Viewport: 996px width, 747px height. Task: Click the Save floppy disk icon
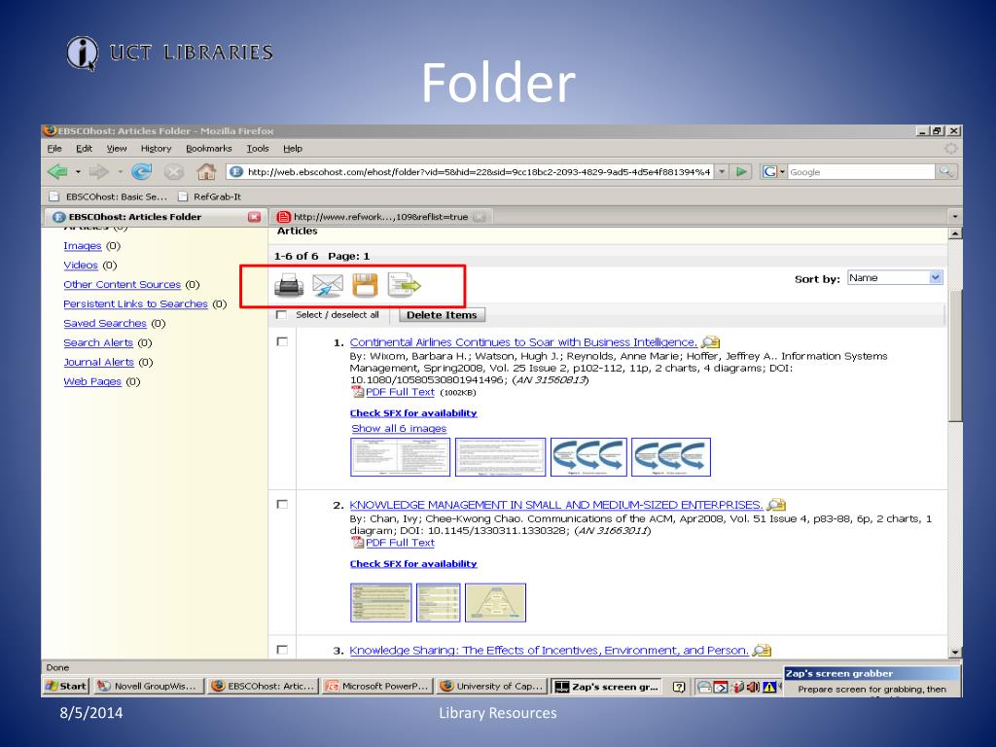coord(366,285)
